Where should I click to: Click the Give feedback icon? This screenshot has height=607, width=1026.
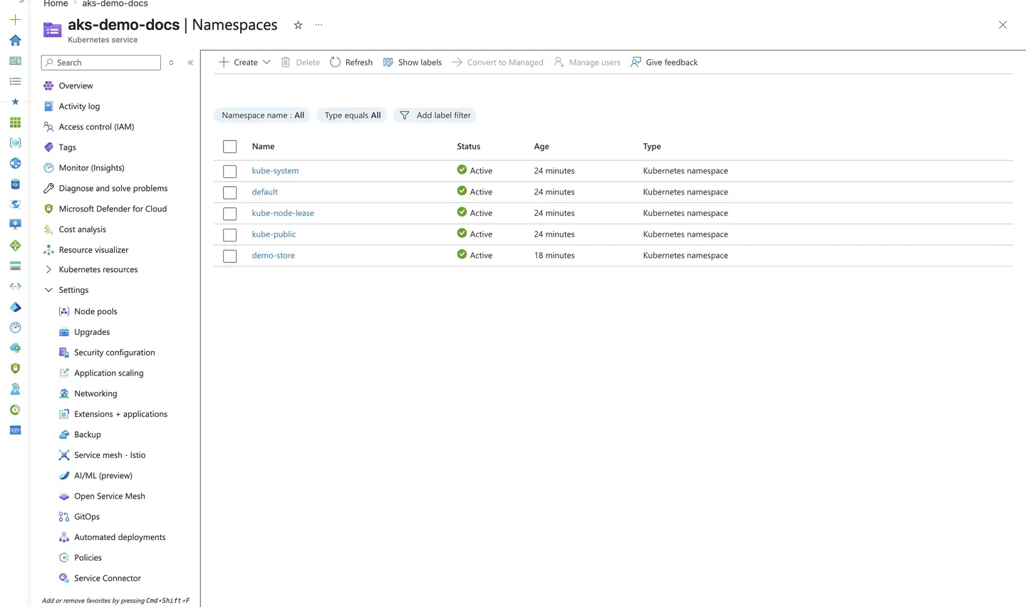coord(636,62)
